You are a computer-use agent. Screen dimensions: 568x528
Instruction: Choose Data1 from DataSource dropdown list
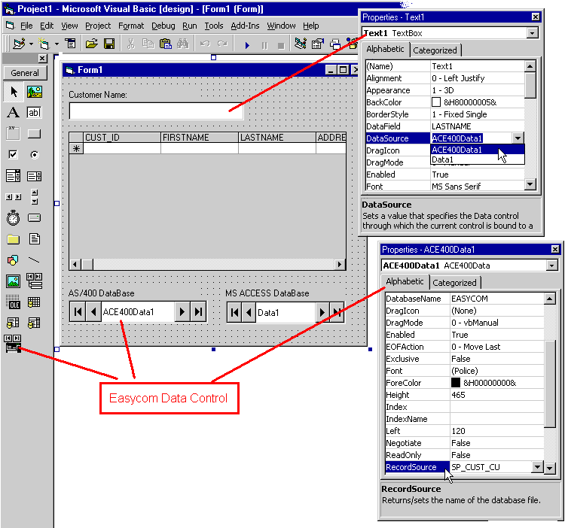pyautogui.click(x=443, y=159)
